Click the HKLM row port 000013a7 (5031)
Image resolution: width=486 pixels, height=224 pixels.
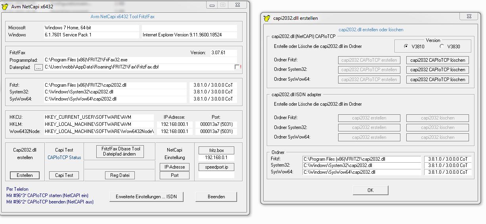click(x=216, y=124)
